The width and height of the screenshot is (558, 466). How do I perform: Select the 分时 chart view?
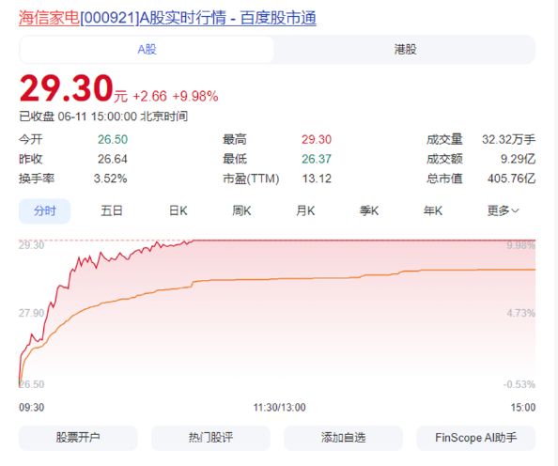[44, 211]
